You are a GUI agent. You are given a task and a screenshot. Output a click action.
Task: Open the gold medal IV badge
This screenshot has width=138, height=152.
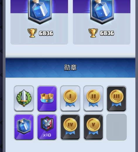(70, 127)
